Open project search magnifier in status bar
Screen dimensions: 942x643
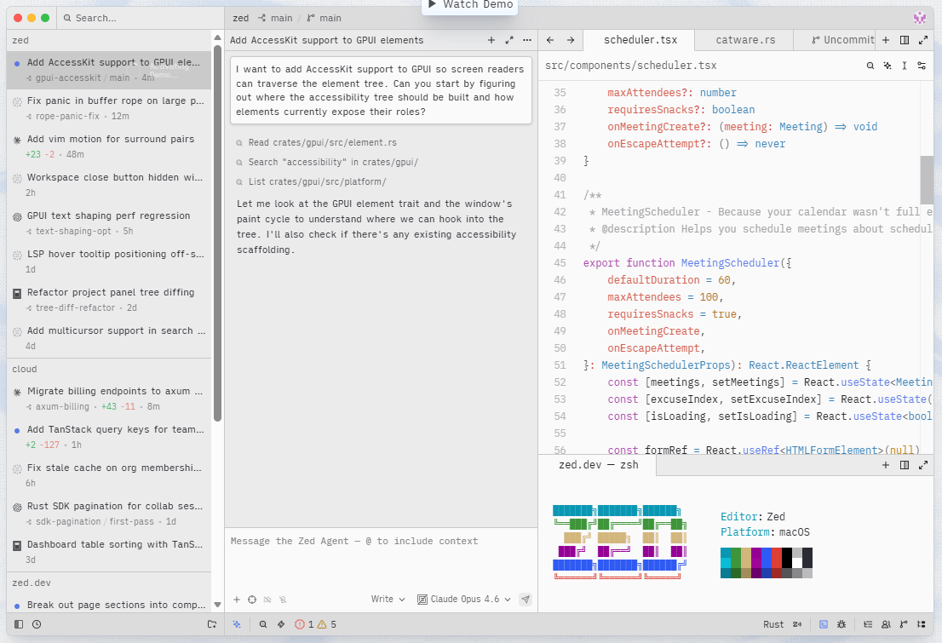click(263, 624)
